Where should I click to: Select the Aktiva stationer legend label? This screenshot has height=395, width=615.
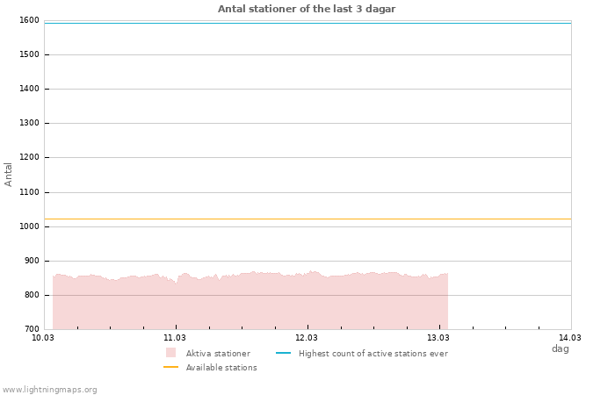pyautogui.click(x=218, y=354)
